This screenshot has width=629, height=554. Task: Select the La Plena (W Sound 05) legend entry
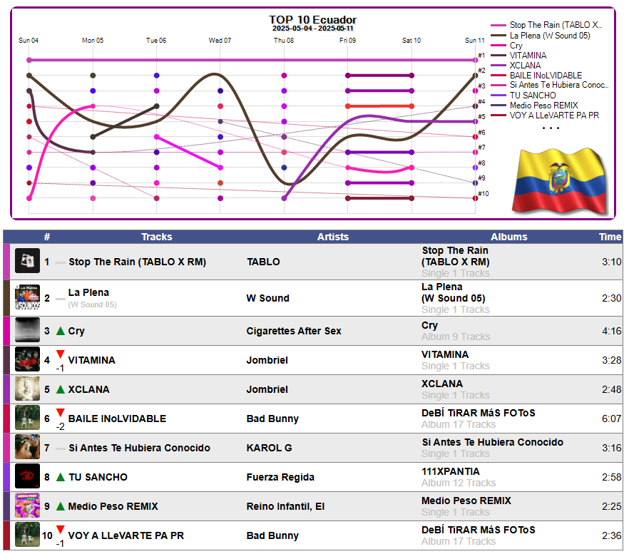coord(541,36)
